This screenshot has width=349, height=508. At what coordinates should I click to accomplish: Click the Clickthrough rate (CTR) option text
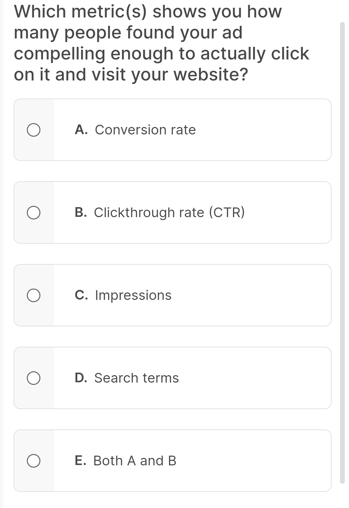169,212
